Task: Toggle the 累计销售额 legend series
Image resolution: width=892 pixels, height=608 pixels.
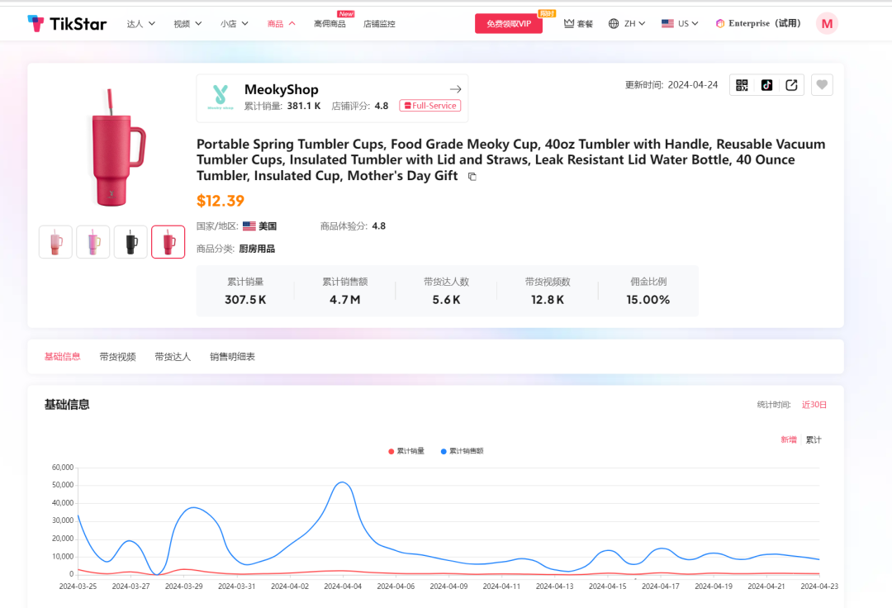Action: point(462,451)
